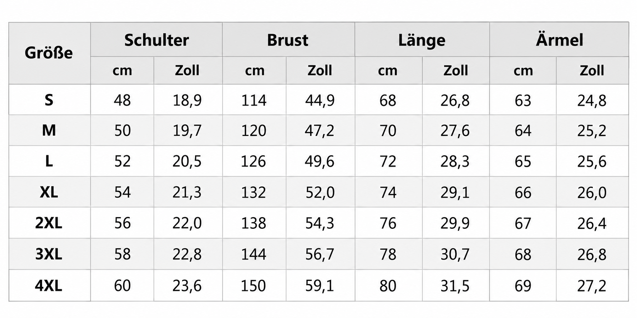
Task: Click the Ärmel Zoll value 27,2
Action: [592, 286]
